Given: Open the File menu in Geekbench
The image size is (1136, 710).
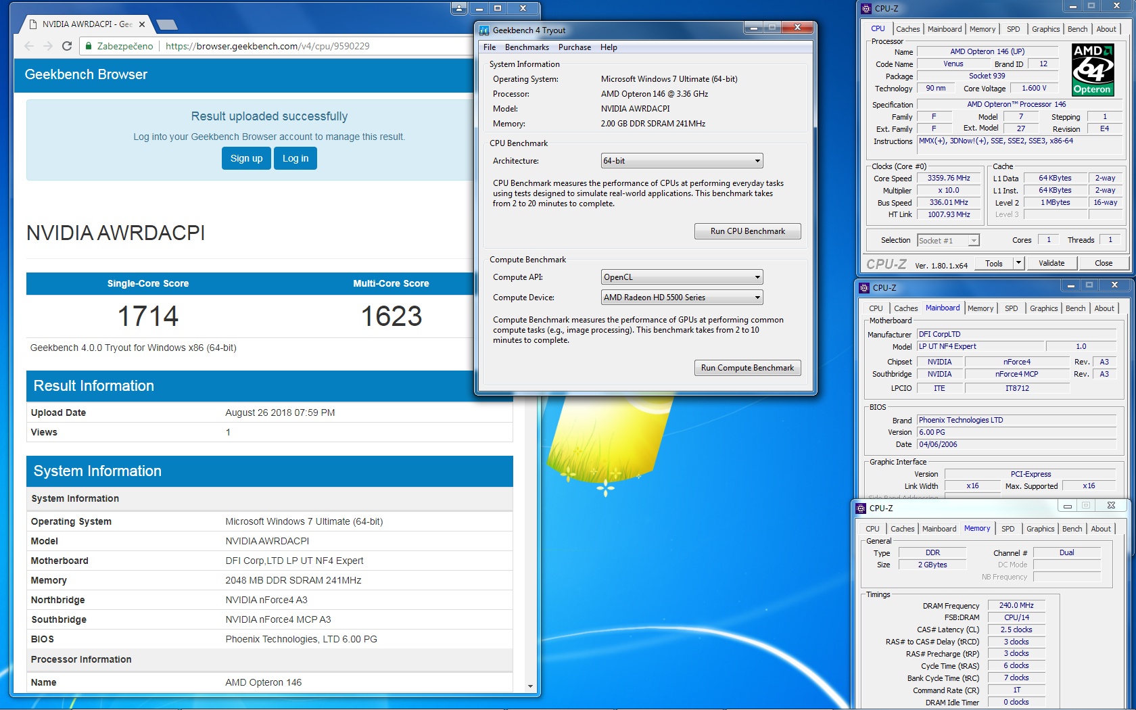Looking at the screenshot, I should 490,47.
